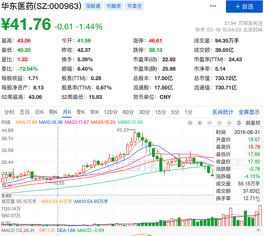
Task: Click the 深股通 tag
Action: (x=93, y=6)
